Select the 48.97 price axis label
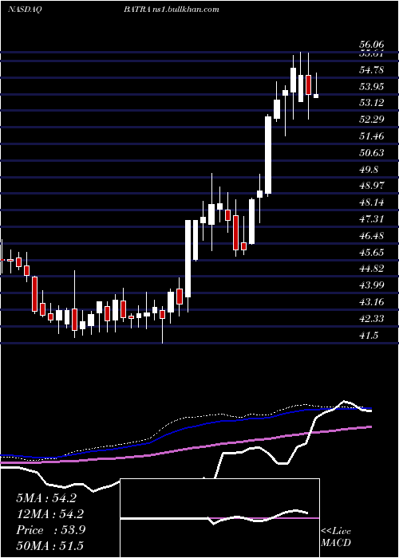 [372, 186]
